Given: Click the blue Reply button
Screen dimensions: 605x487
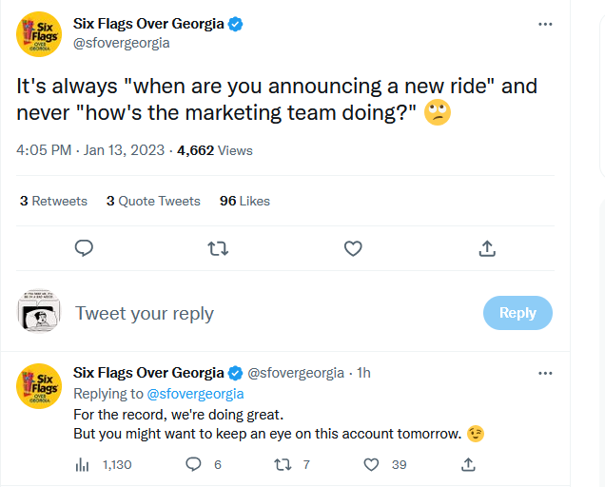Looking at the screenshot, I should click(x=517, y=313).
